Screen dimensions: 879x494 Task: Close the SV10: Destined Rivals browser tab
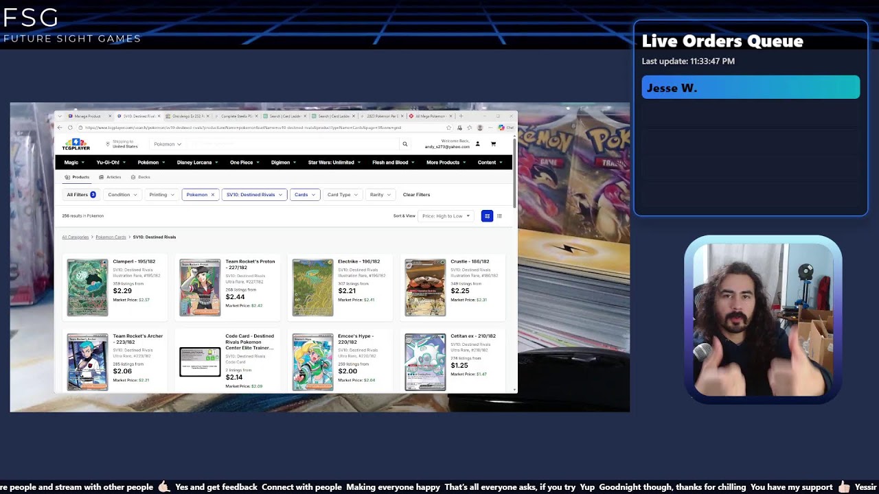point(161,116)
